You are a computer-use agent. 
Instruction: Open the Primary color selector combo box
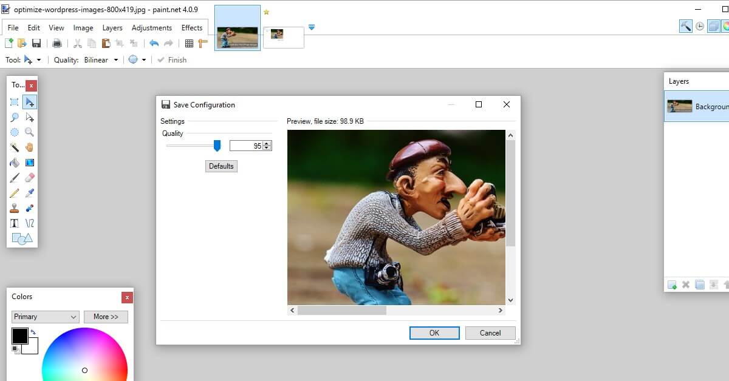(45, 317)
